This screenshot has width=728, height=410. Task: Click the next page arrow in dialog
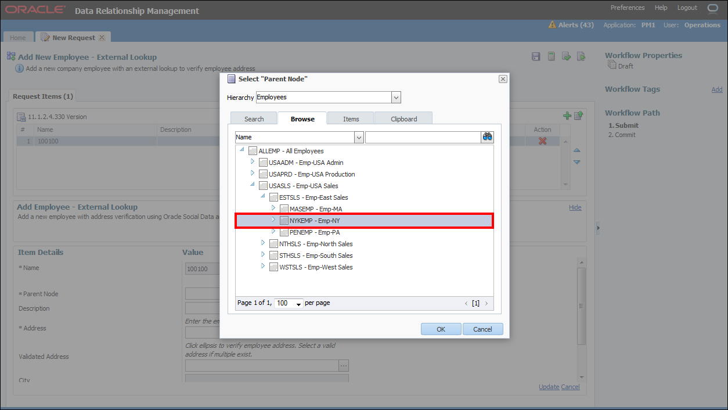coord(486,304)
